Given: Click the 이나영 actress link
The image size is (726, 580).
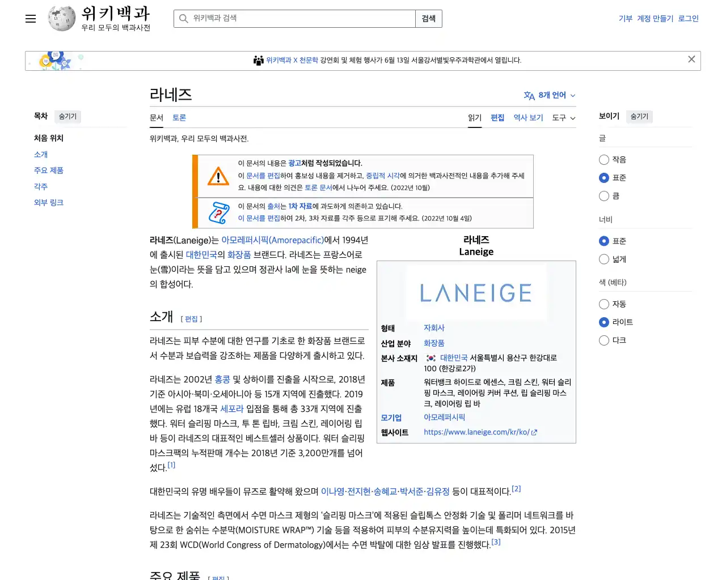Looking at the screenshot, I should [333, 492].
